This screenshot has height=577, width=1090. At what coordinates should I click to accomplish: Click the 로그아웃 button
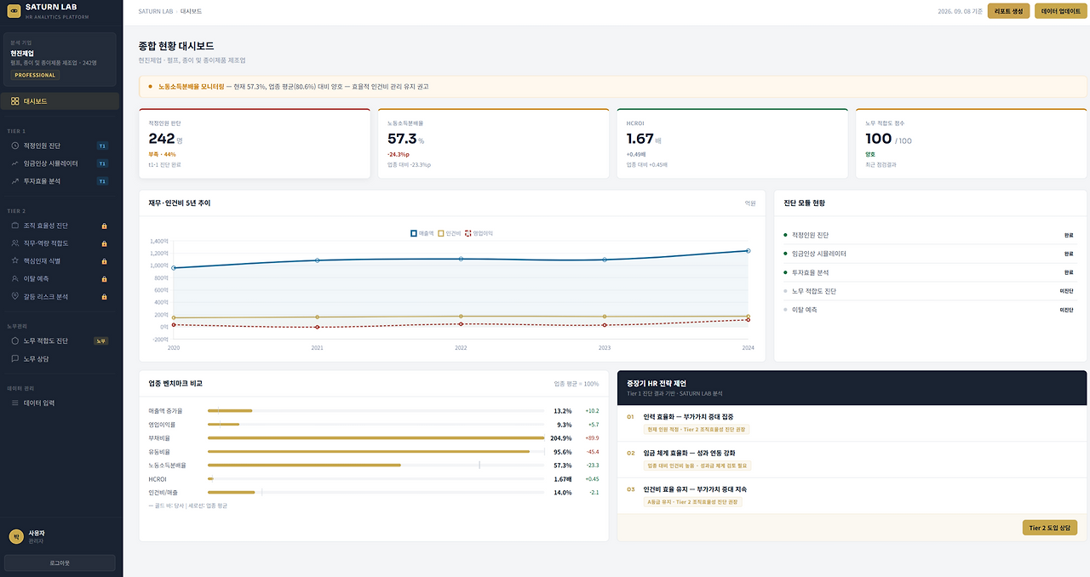60,563
